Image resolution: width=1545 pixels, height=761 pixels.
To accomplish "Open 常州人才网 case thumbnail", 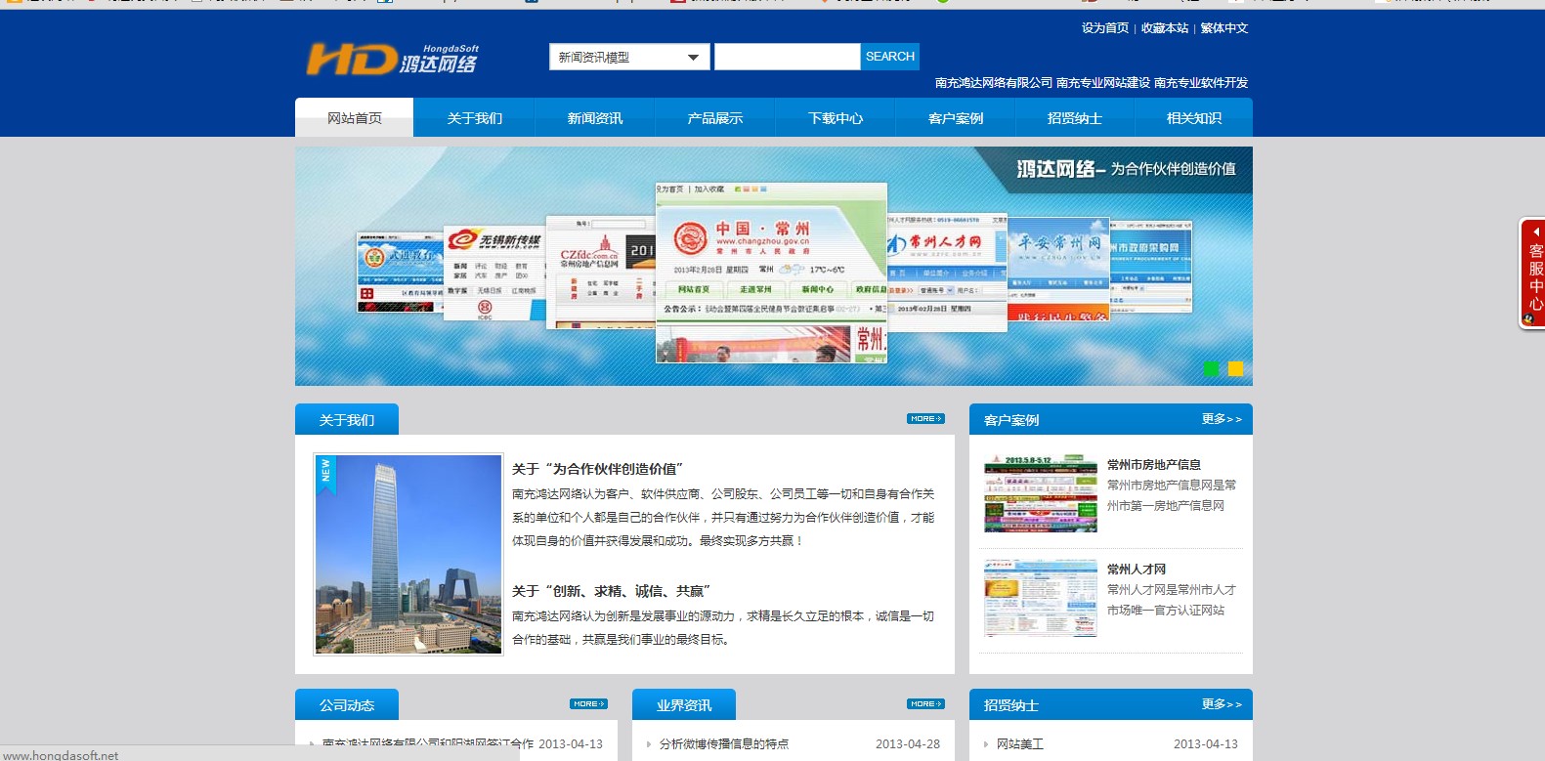I will point(1040,598).
